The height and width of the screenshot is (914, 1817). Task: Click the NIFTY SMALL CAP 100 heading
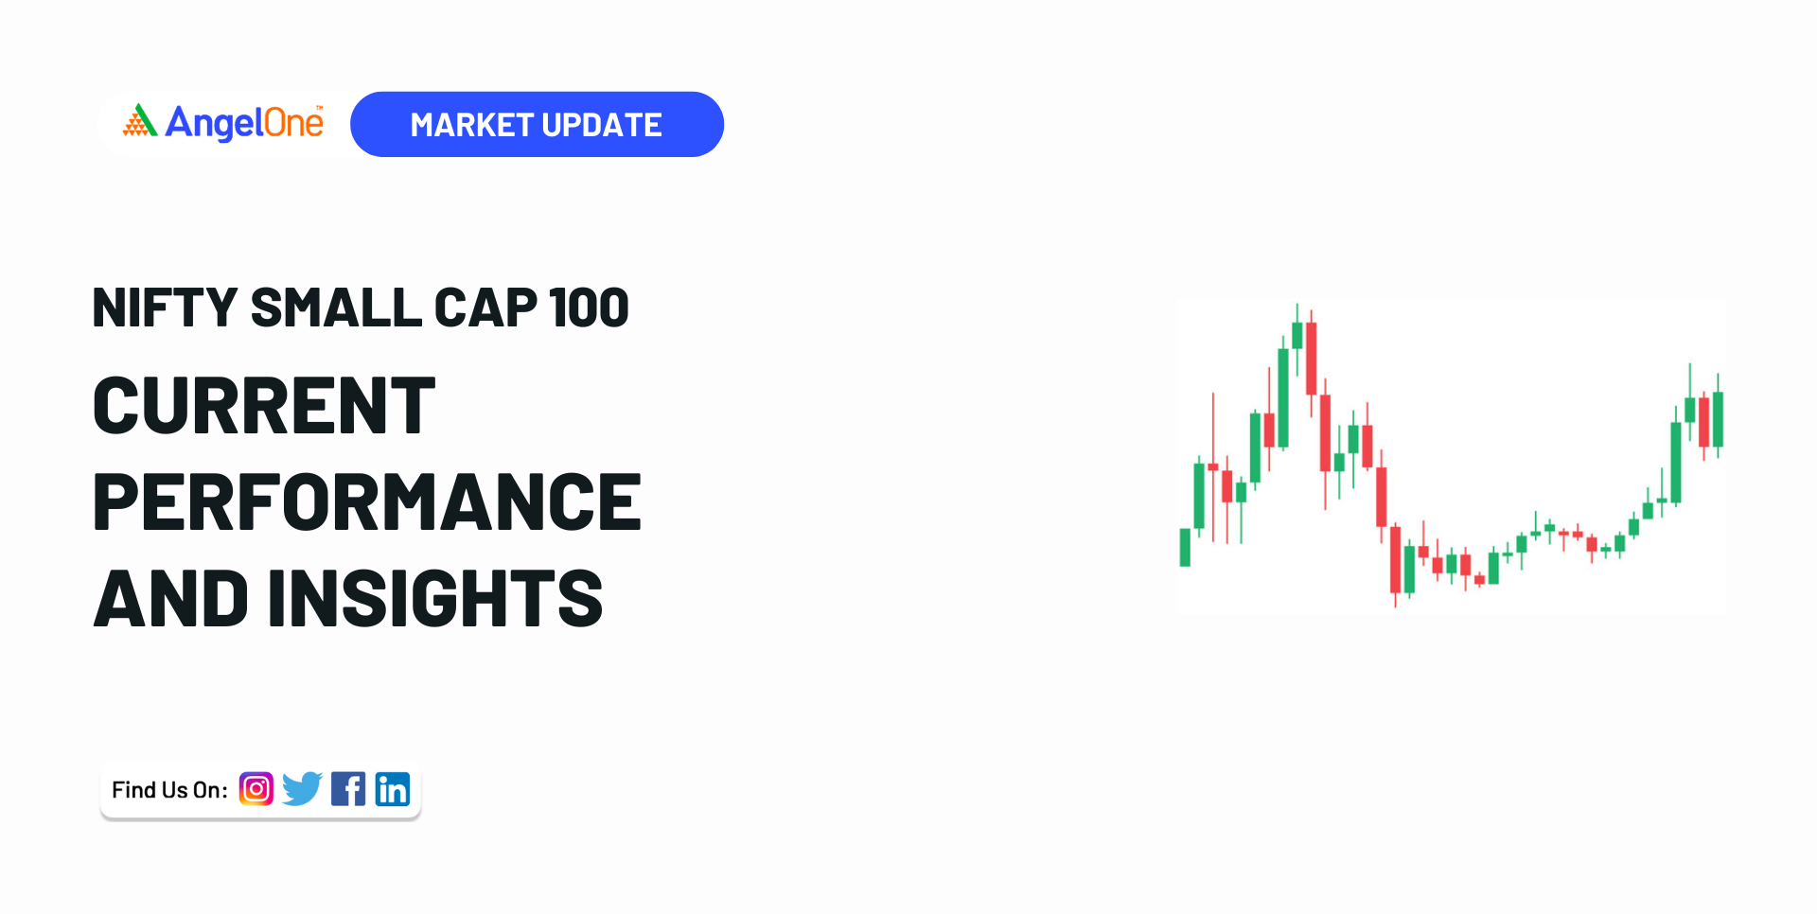[x=360, y=308]
